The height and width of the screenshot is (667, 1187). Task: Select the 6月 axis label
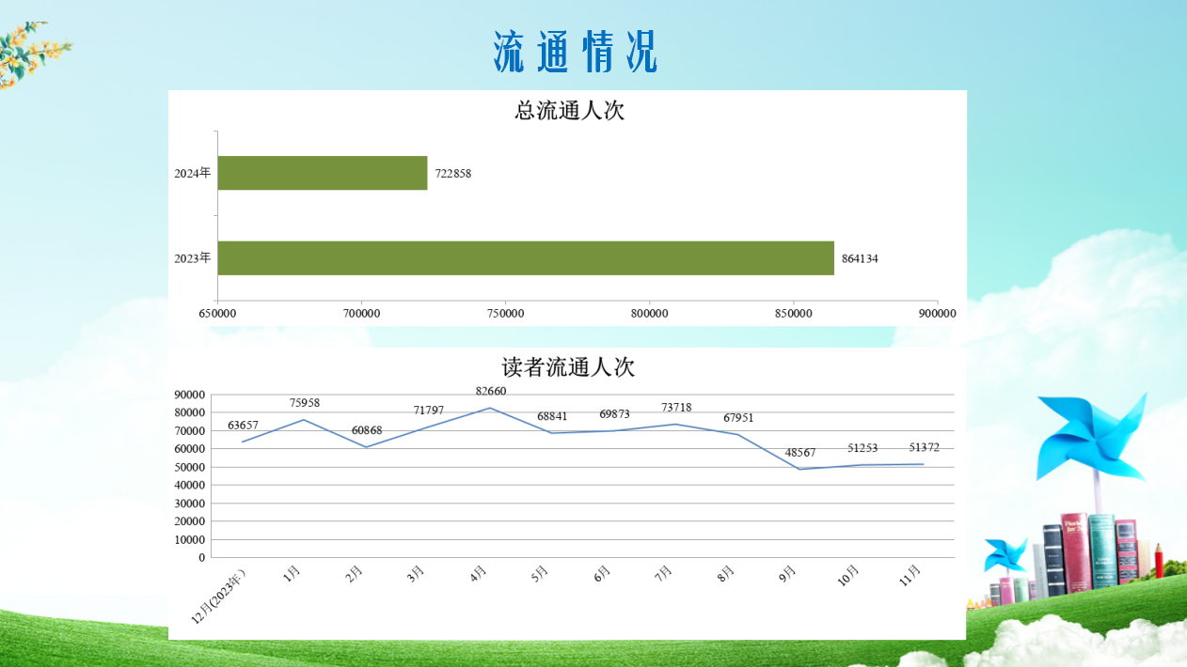tap(603, 573)
